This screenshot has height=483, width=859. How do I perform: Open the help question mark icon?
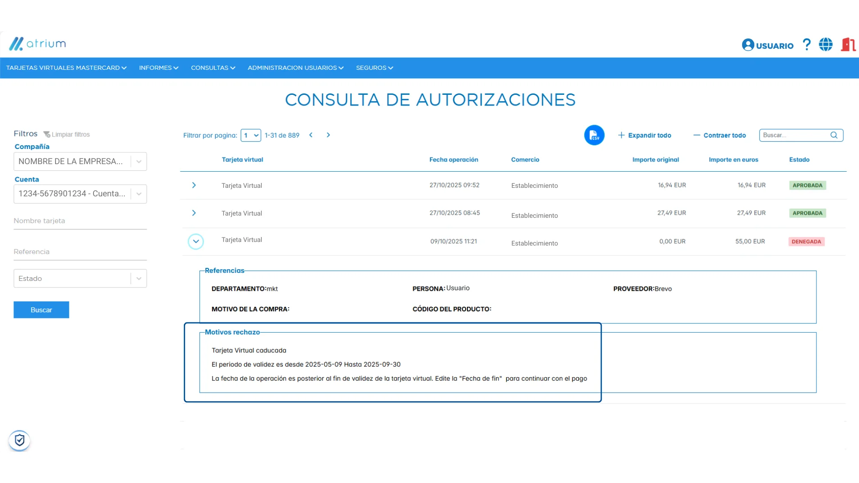tap(806, 44)
